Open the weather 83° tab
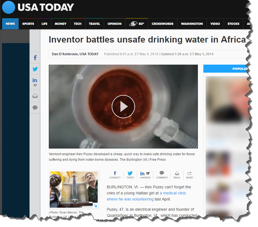 point(137,24)
